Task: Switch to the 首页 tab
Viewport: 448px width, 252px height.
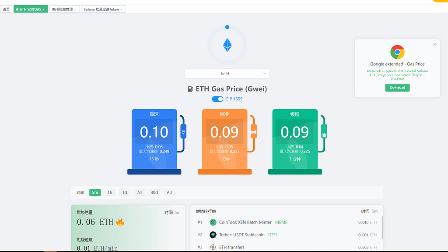Action: click(x=6, y=9)
